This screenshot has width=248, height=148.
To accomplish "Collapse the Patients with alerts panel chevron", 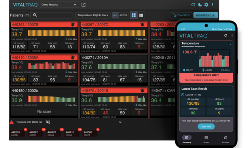I will (x=120, y=122).
